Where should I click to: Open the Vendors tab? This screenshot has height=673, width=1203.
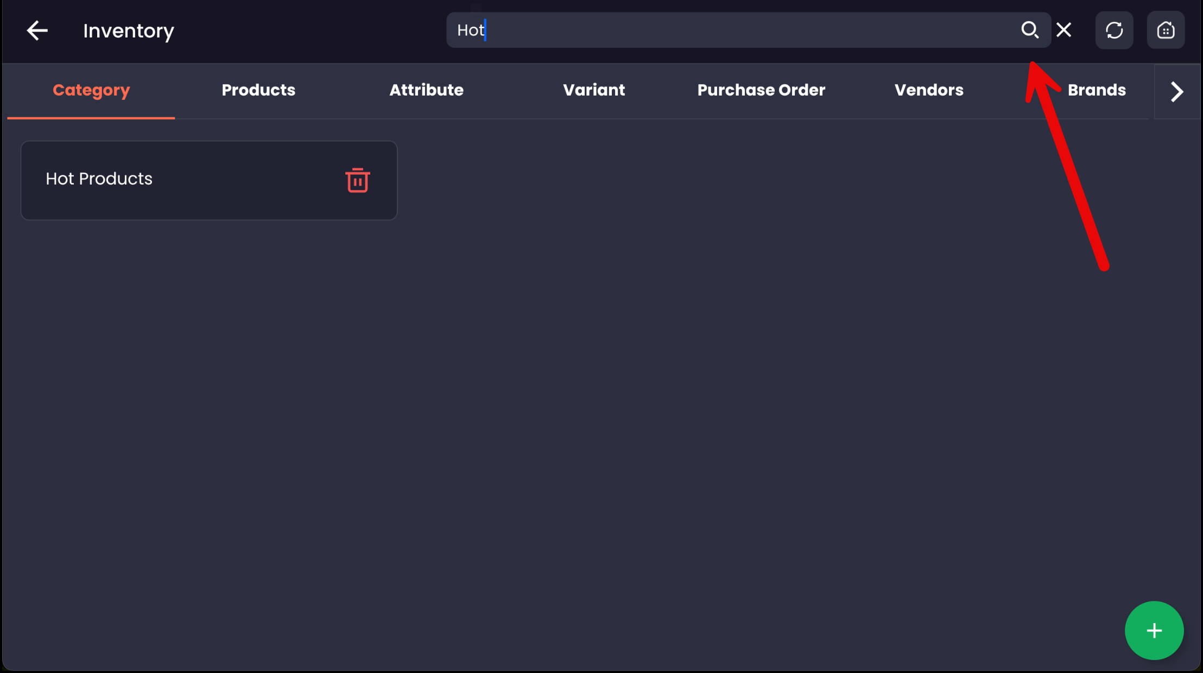point(929,90)
